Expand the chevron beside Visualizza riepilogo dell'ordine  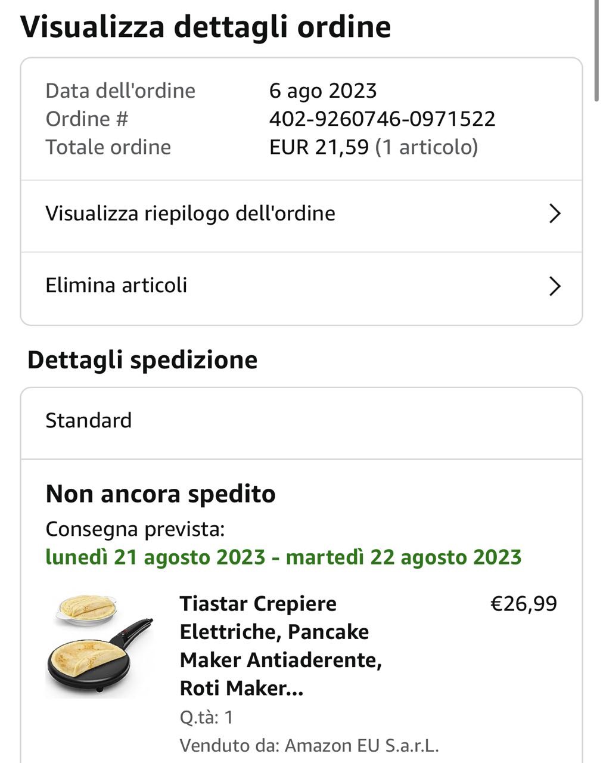point(555,213)
